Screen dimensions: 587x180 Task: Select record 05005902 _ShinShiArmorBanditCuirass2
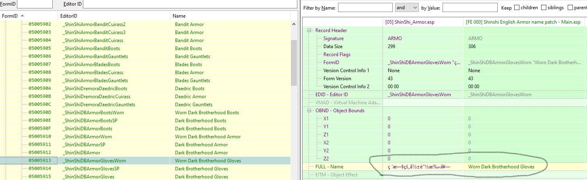[x=145, y=24]
